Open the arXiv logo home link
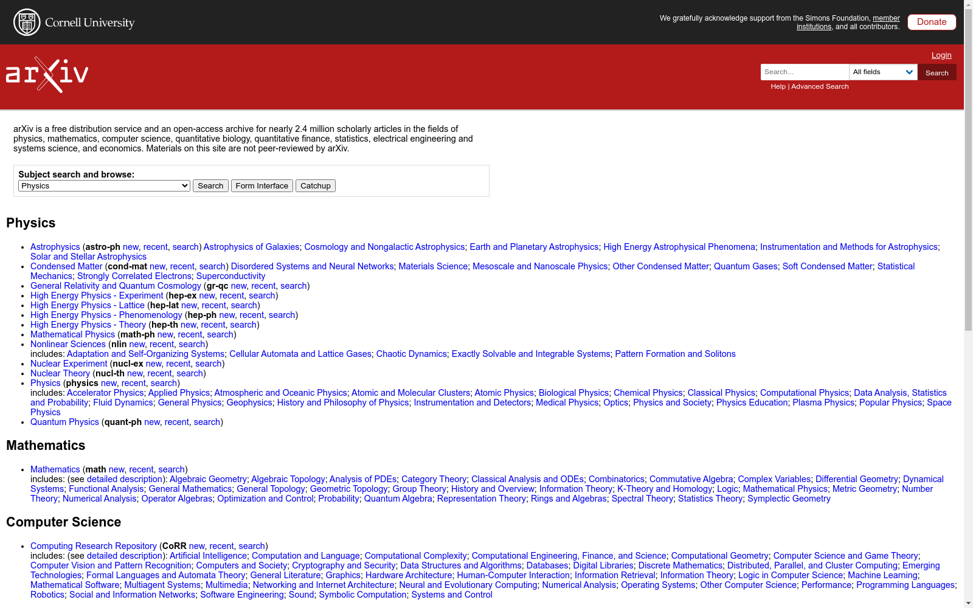 point(47,74)
